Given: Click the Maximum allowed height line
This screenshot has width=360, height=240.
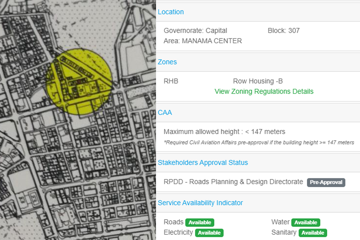Looking at the screenshot, I should click(x=224, y=132).
